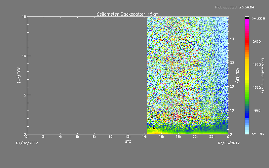Viewport: 269px width, 168px height.
Task: Click the '180.0' colorbar value
Action: click(257, 65)
